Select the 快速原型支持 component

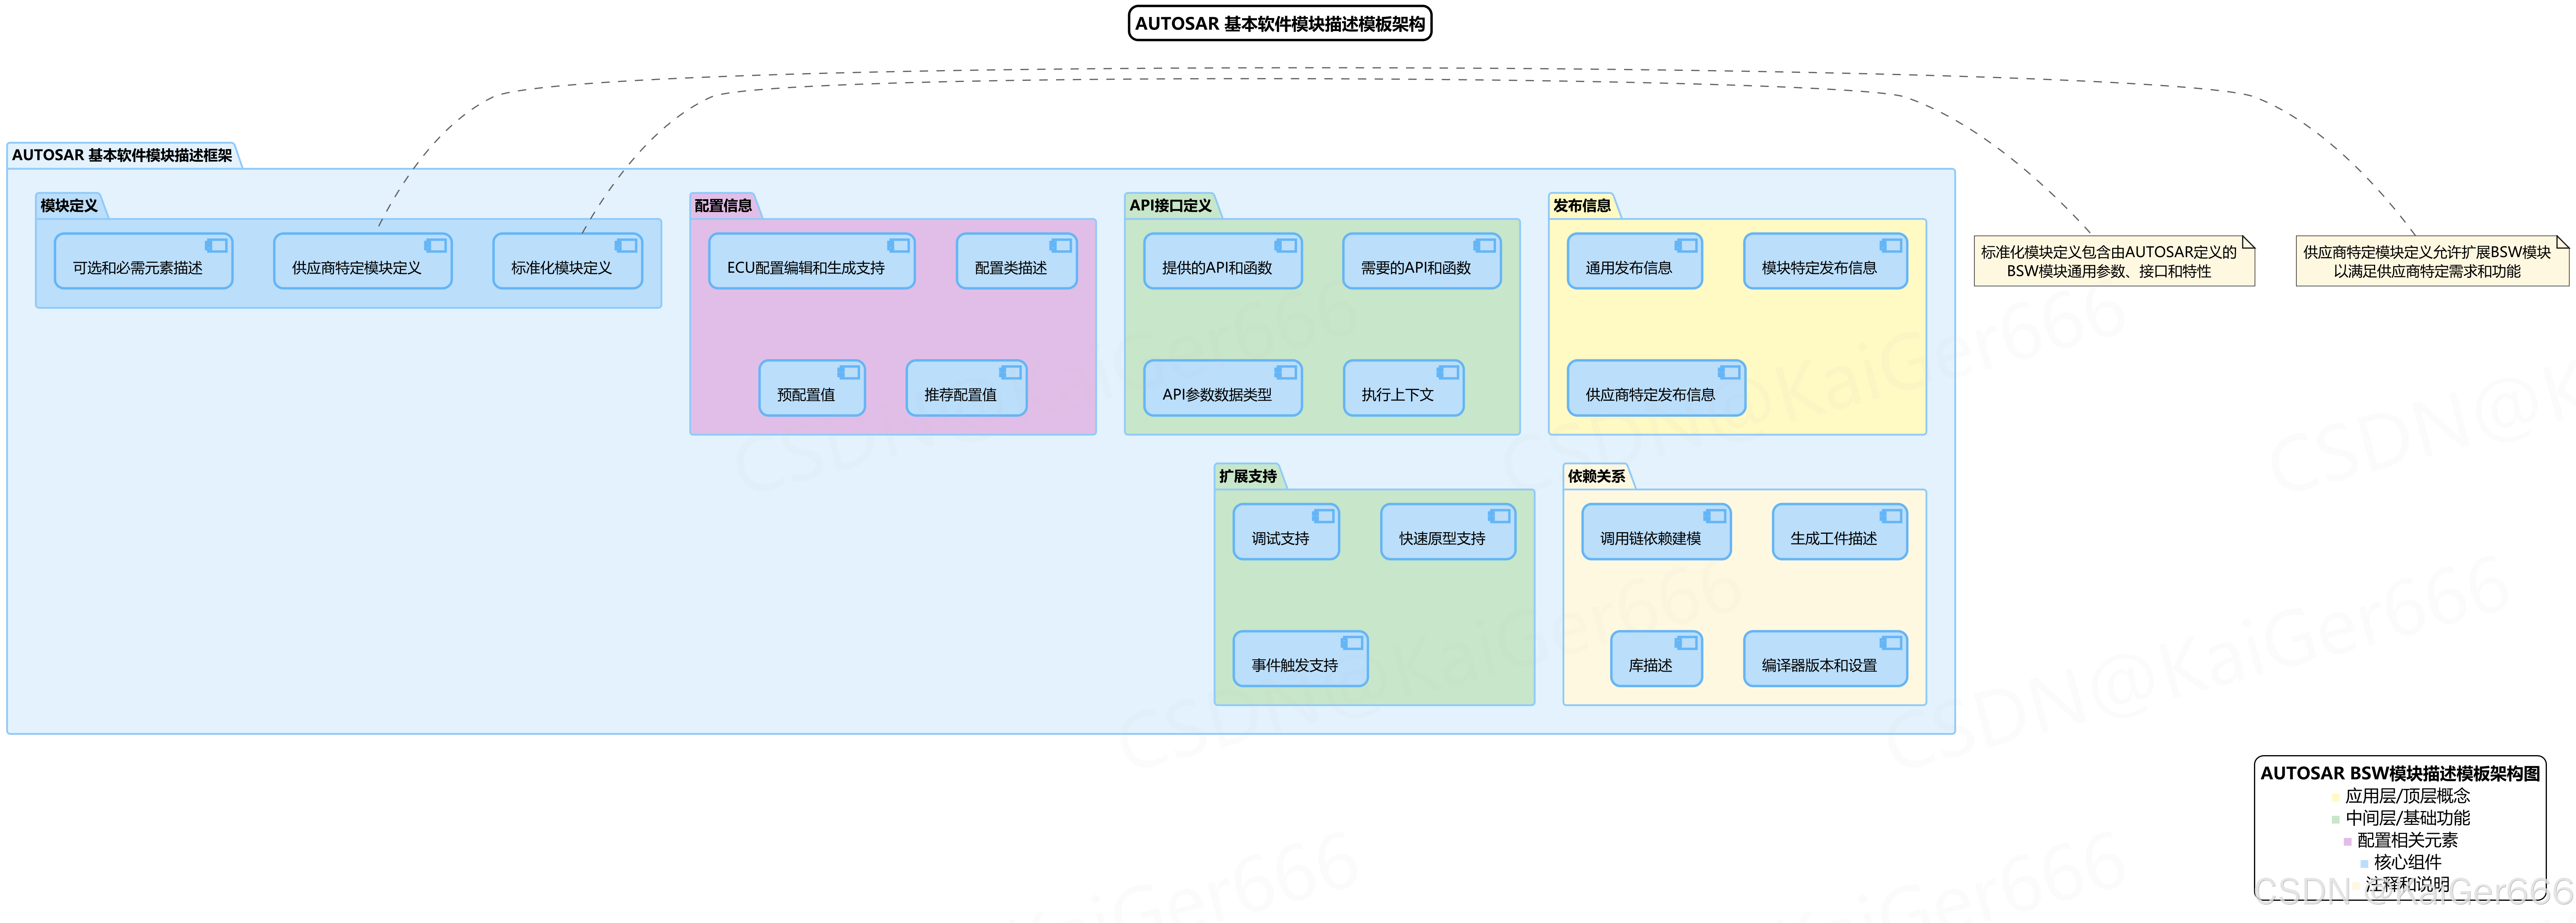[x=1448, y=532]
